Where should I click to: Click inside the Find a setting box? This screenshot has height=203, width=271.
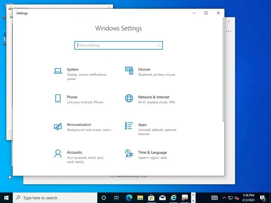(x=119, y=45)
